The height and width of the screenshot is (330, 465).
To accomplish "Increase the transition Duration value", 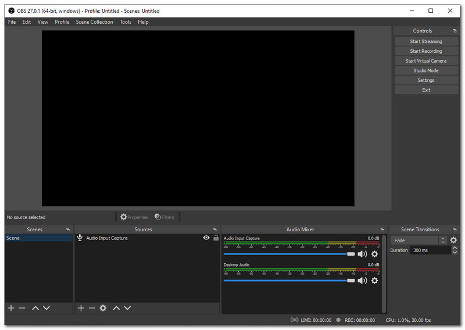I will 454,248.
